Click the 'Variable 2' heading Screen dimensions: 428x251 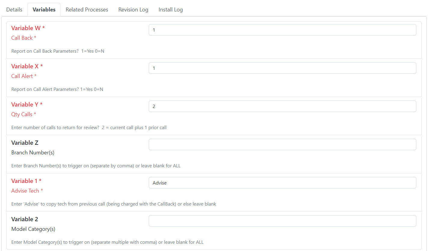[x=25, y=219]
